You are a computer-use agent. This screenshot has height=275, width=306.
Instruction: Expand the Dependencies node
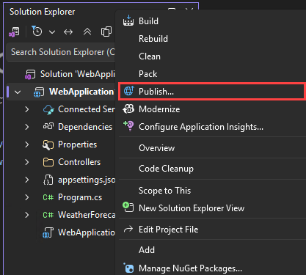(27, 127)
